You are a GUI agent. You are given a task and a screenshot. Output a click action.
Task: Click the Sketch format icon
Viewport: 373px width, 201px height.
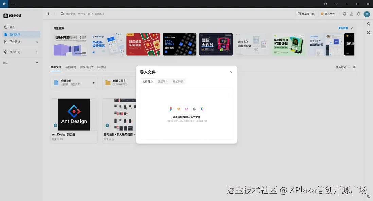click(179, 109)
